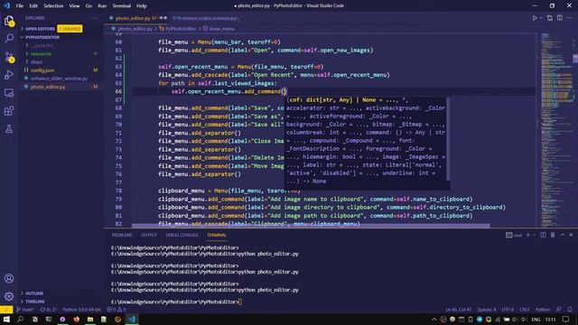The image size is (578, 325).
Task: Click the horizontal editor scrollbar
Action: pos(311,226)
